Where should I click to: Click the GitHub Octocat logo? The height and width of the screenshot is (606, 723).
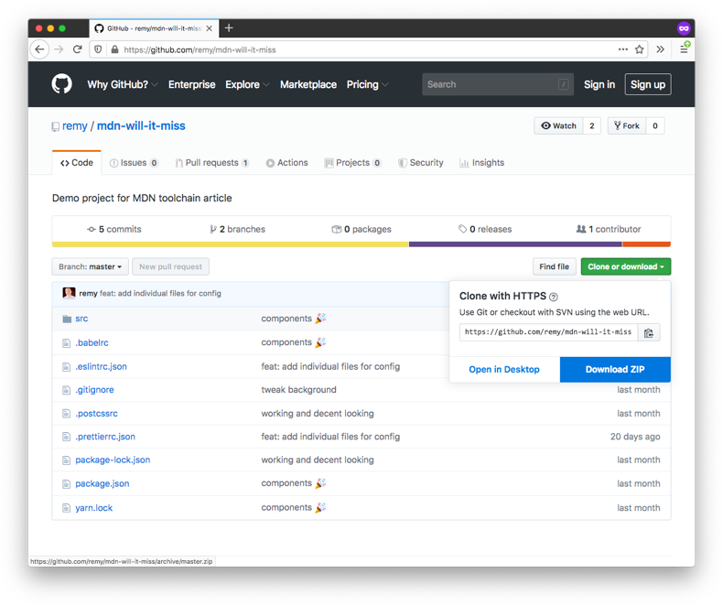tap(62, 84)
